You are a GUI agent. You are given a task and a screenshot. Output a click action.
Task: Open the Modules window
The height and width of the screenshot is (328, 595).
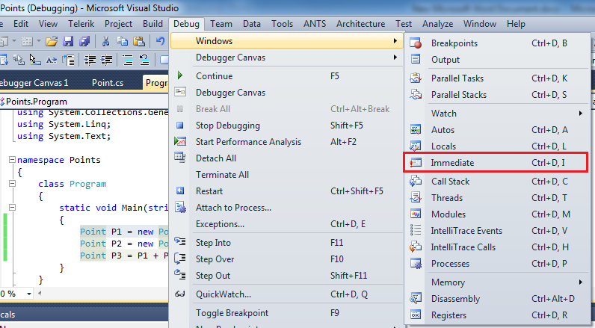[497, 214]
